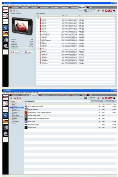Click the player device picture
118x177 pixels.
click(x=22, y=26)
